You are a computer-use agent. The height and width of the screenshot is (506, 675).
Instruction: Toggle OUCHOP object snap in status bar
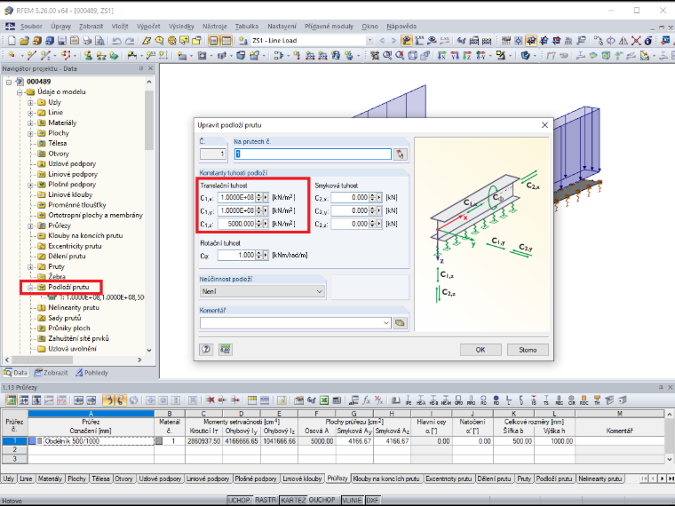[x=322, y=500]
